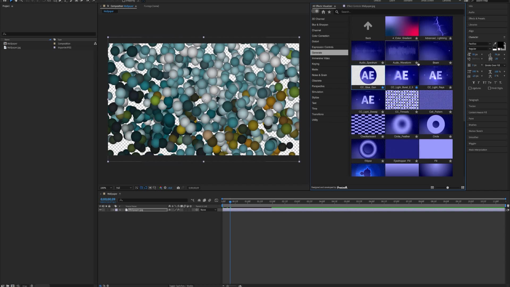Switch to Effect Controls Wallpaper.jpg tab

[x=361, y=6]
